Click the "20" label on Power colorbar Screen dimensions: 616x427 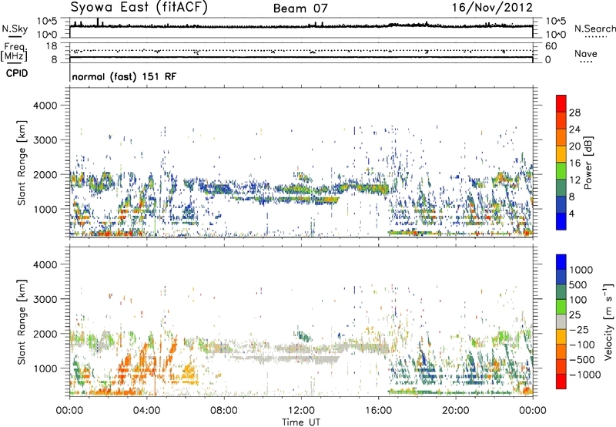[x=574, y=146]
